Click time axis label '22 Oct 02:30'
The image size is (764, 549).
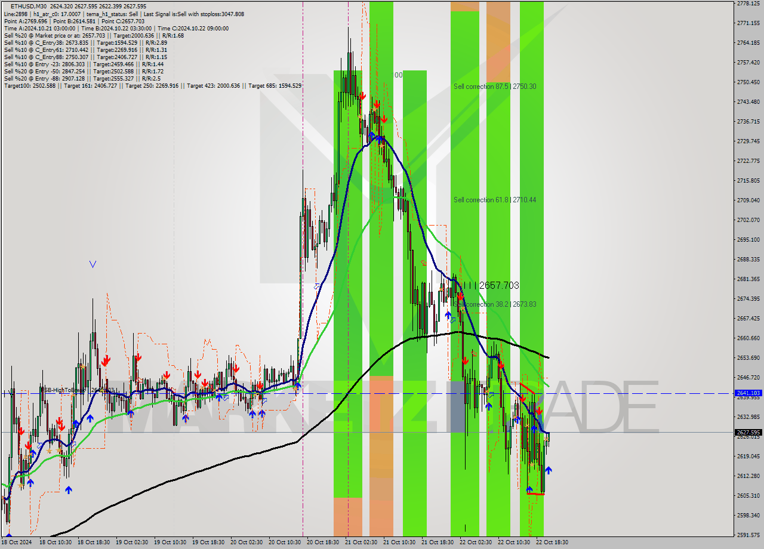point(476,542)
